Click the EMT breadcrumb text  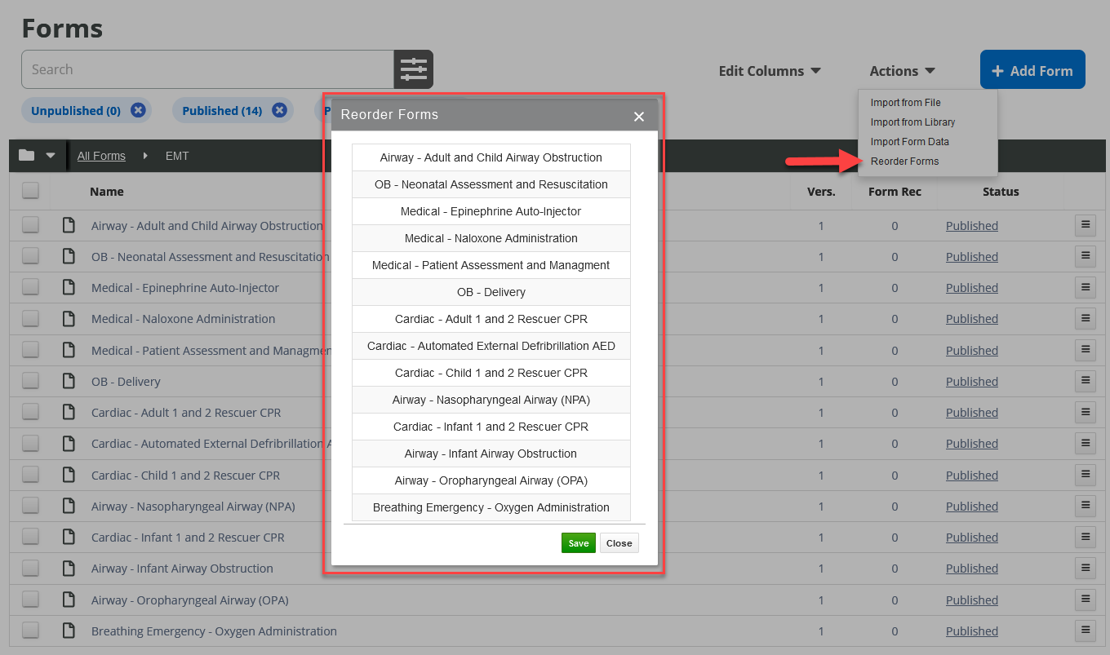[x=177, y=156]
